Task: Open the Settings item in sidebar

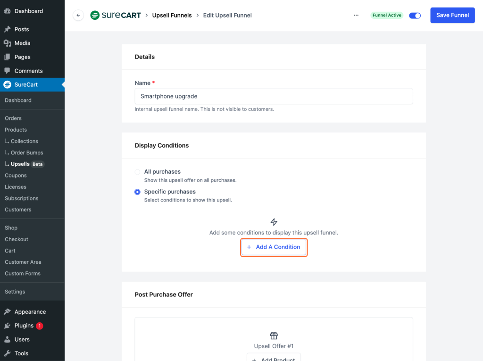Action: click(15, 292)
